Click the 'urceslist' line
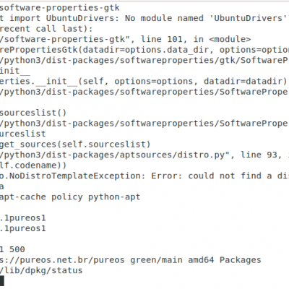 23,134
